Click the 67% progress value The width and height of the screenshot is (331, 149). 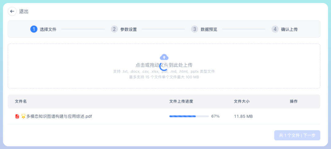(x=215, y=116)
